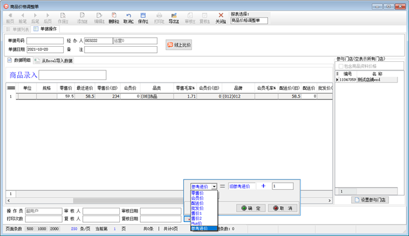The height and width of the screenshot is (236, 409).
Task: Select 配送价 from the dropdown list
Action: (x=204, y=203)
